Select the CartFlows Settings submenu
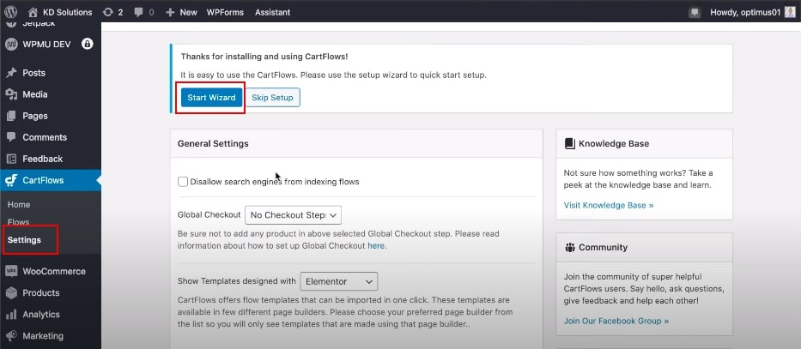Viewport: 801px width, 349px height. tap(25, 240)
